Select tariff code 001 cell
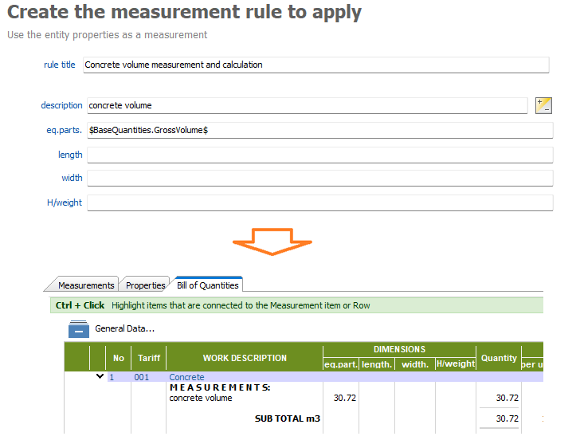Image resolution: width=580 pixels, height=444 pixels. pyautogui.click(x=141, y=377)
